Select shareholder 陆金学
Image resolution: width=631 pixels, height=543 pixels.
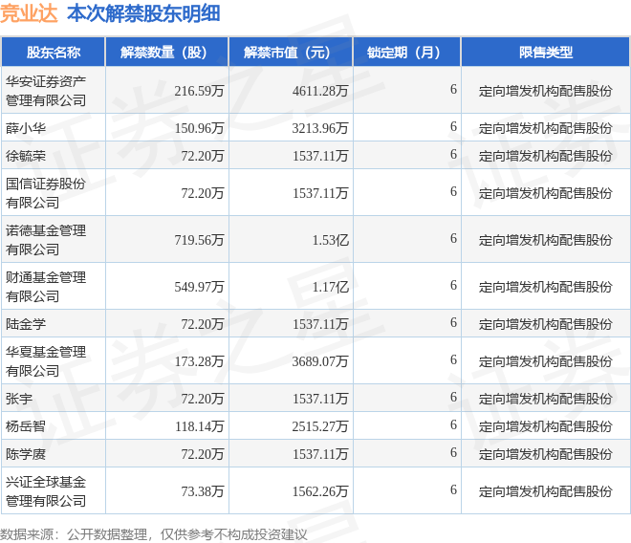pos(26,324)
